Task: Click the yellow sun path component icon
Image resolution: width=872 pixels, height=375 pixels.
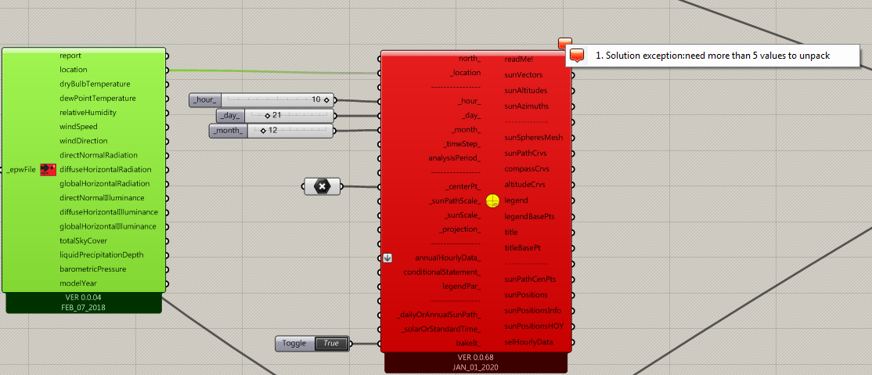Action: click(x=492, y=201)
